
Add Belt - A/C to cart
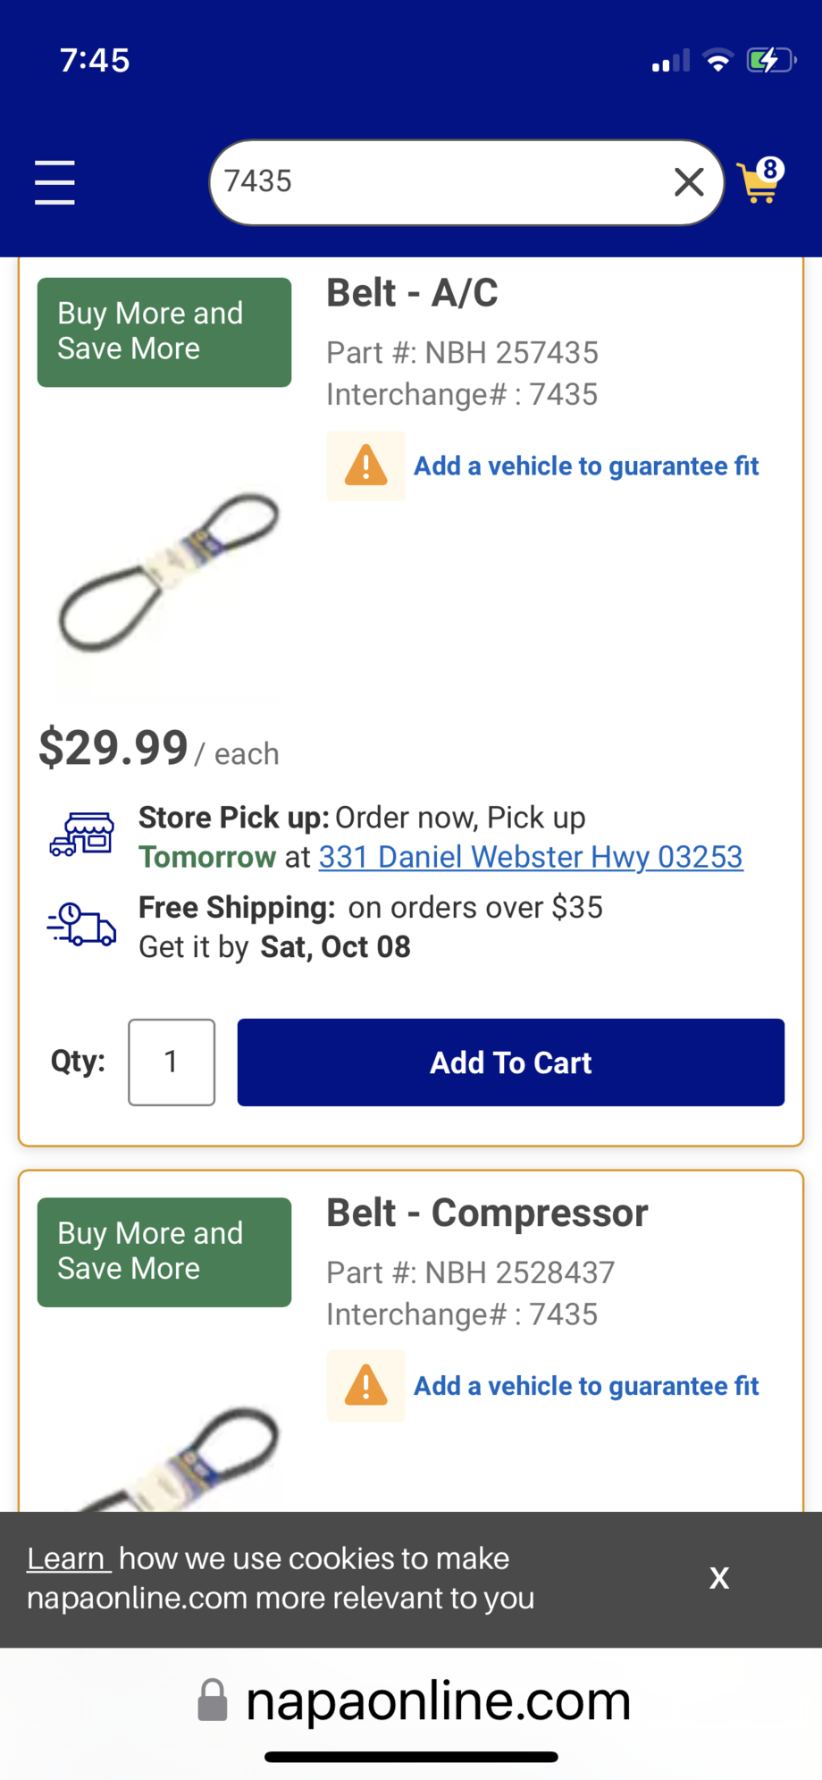click(510, 1062)
